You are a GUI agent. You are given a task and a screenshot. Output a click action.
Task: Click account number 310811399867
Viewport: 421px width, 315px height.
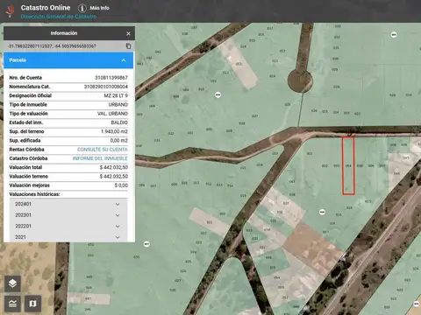click(111, 78)
